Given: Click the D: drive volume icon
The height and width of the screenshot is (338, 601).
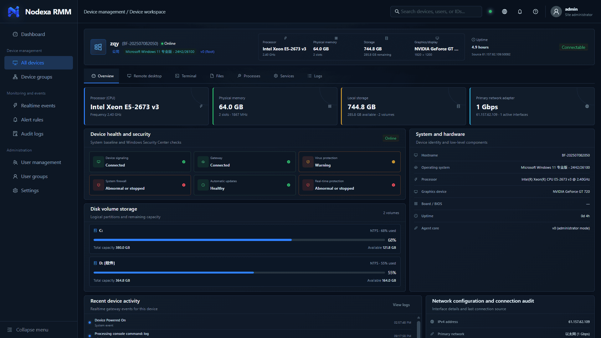Looking at the screenshot, I should click(95, 263).
